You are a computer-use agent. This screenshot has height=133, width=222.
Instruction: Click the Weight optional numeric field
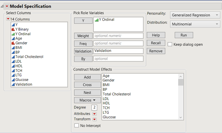118,36
